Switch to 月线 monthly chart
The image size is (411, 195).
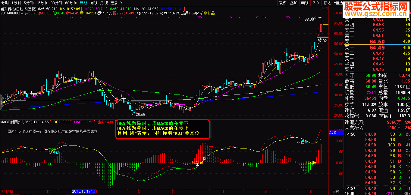104,3
